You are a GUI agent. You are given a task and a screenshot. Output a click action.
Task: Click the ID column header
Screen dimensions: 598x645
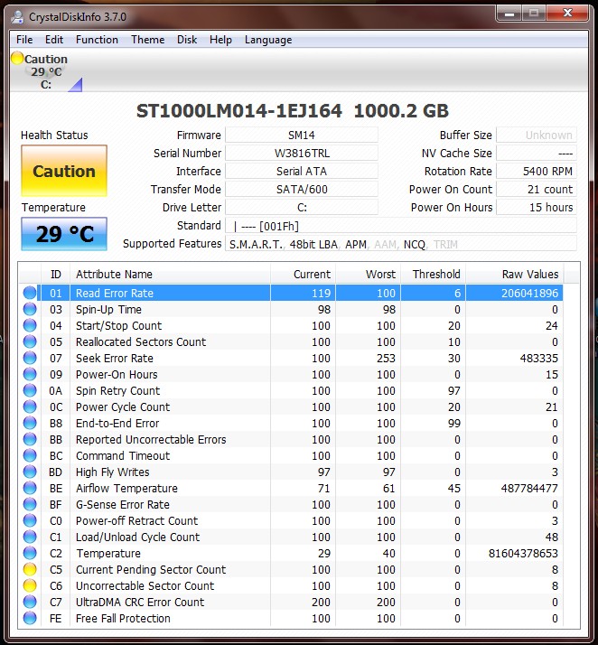(55, 274)
